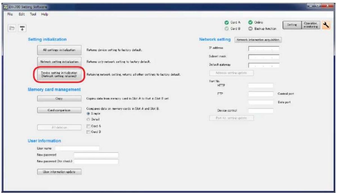
Task: Open file with folder toolbar icon
Action: coord(12,28)
